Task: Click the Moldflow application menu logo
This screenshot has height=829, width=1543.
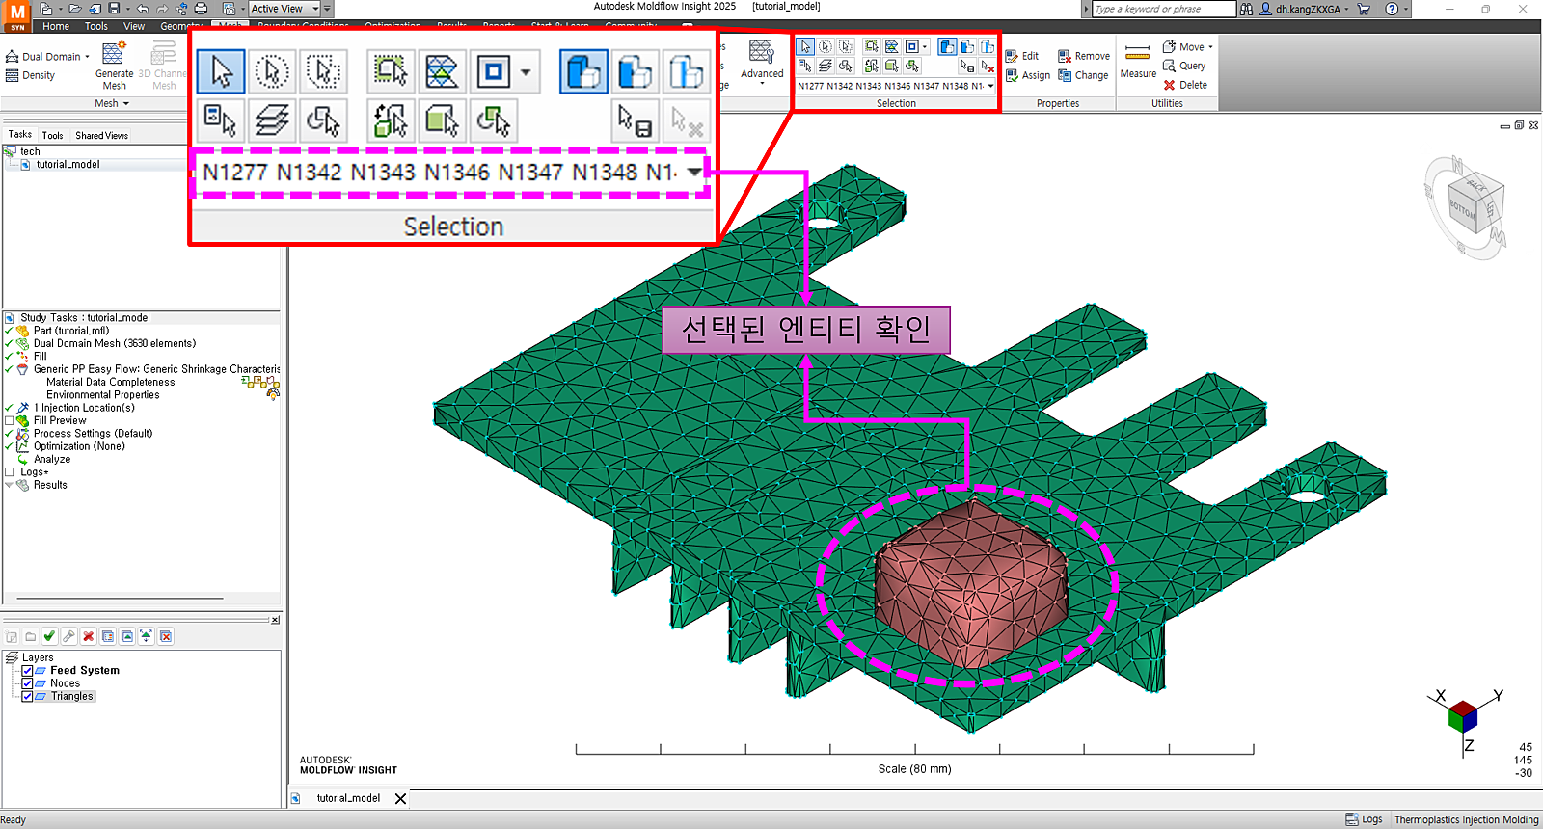Action: click(17, 16)
